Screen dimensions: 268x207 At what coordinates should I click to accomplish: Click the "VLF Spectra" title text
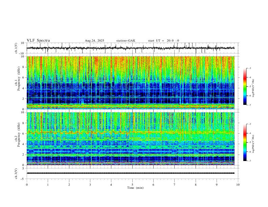[38, 41]
